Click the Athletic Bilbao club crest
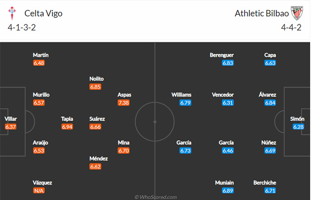Viewport: 312px width, 200px height. pyautogui.click(x=297, y=13)
